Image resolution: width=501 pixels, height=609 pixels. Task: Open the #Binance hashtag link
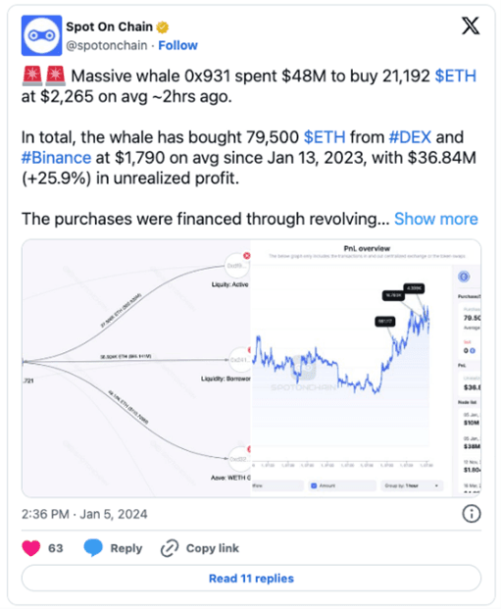[56, 158]
